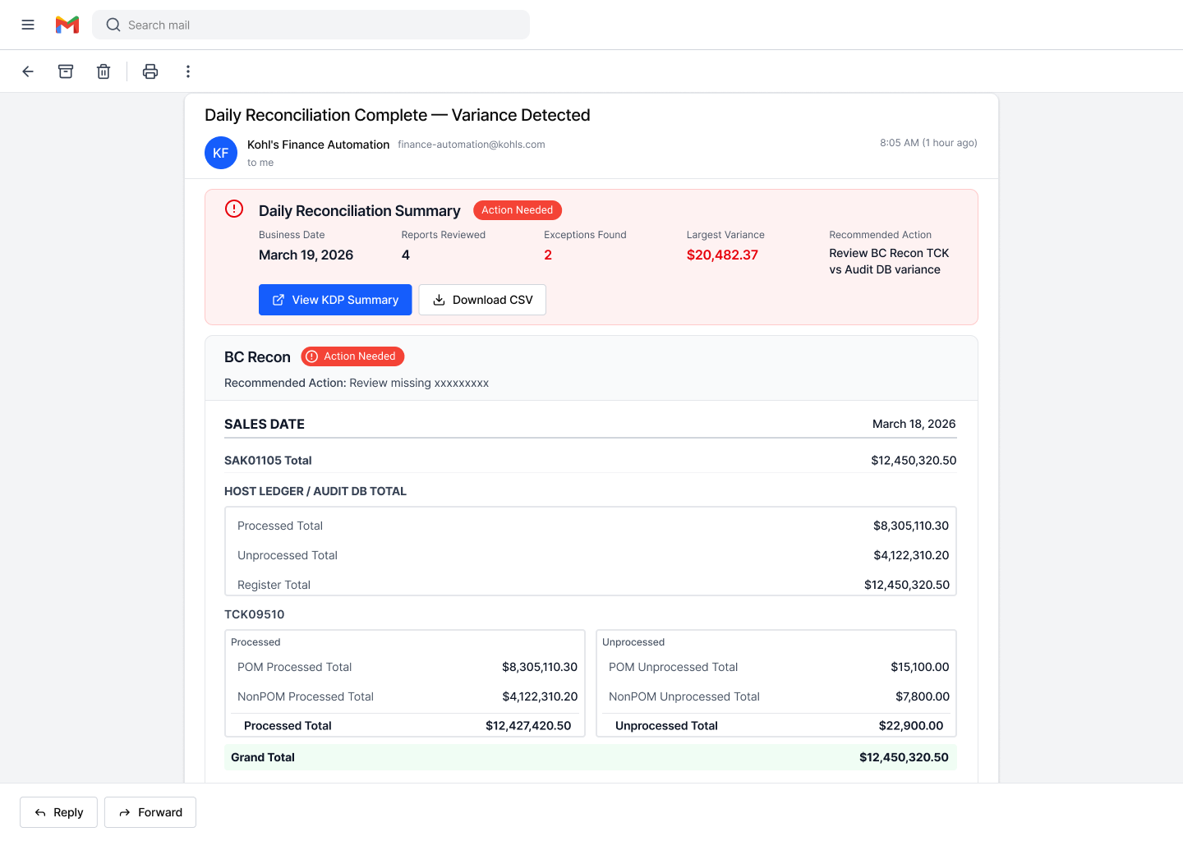Click the 'to me' recipient line
Image resolution: width=1183 pixels, height=841 pixels.
click(260, 163)
